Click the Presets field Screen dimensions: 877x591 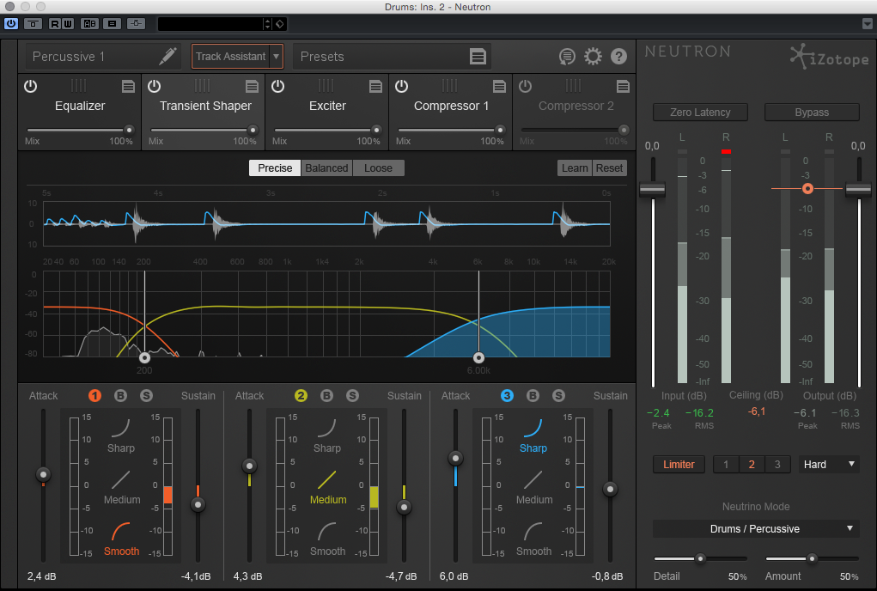point(392,57)
